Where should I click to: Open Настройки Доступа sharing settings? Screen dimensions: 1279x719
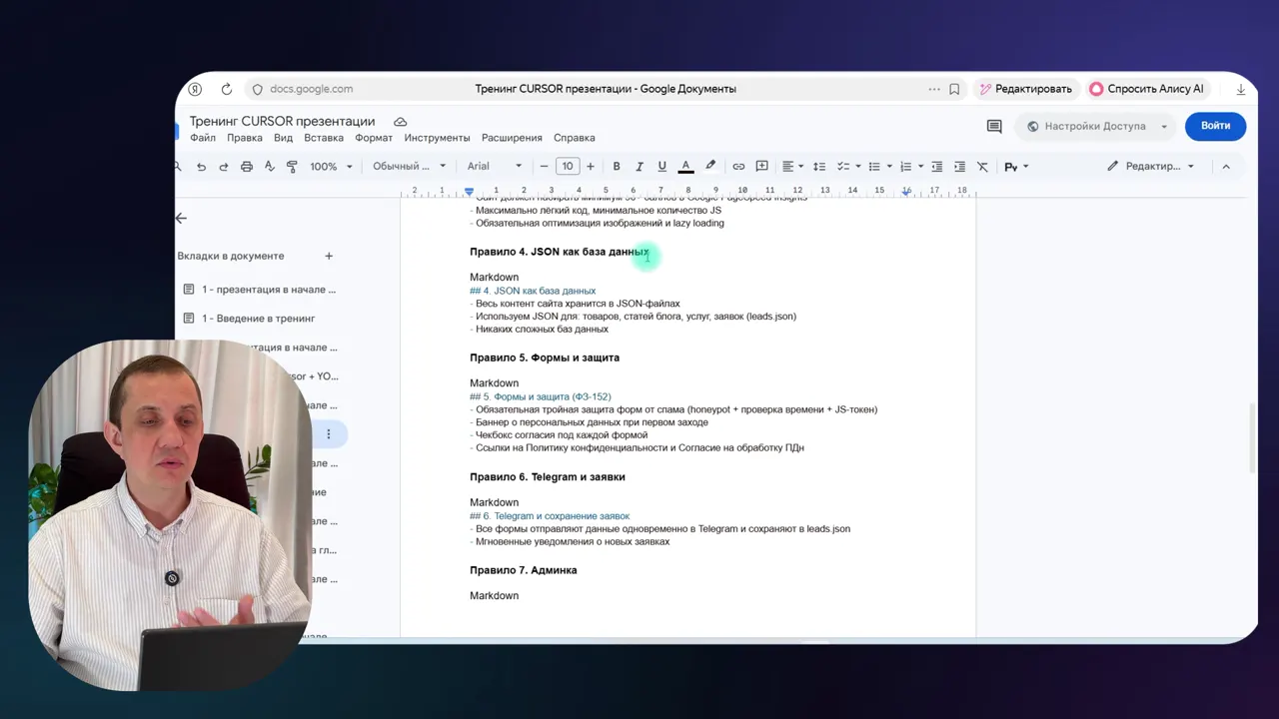pos(1096,127)
